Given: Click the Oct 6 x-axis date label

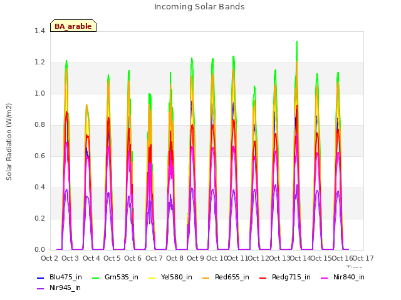Looking at the screenshot, I should (x=133, y=258).
